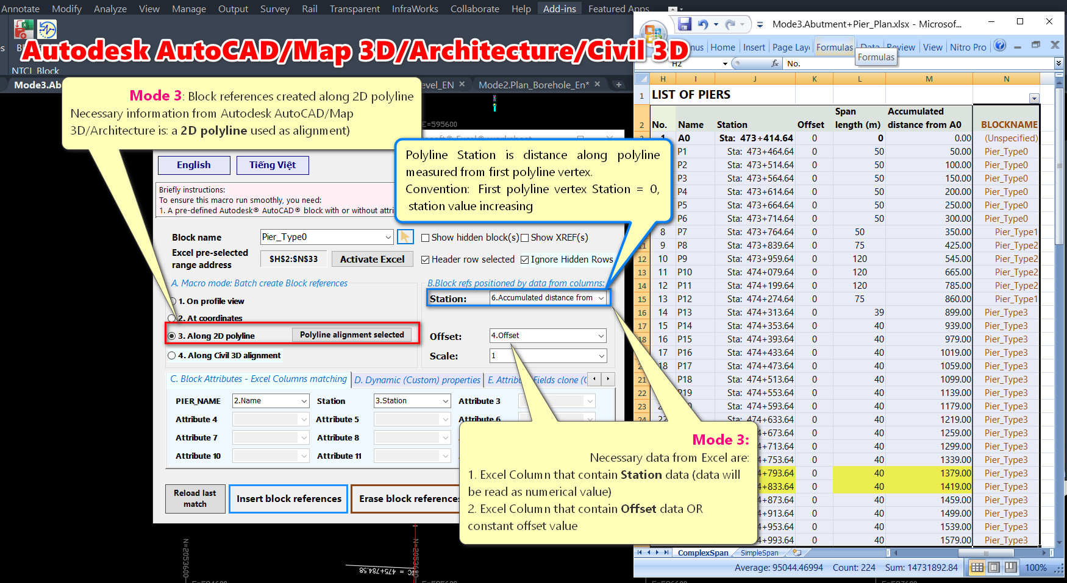Insert a new worksheet tab icon

point(796,553)
